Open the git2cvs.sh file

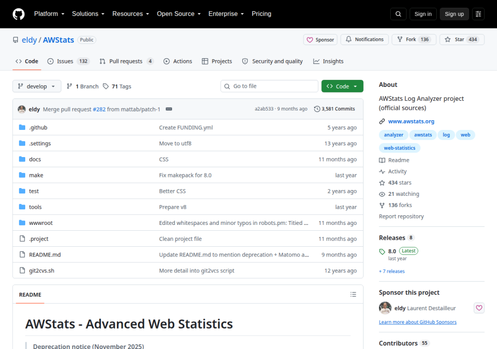[42, 271]
